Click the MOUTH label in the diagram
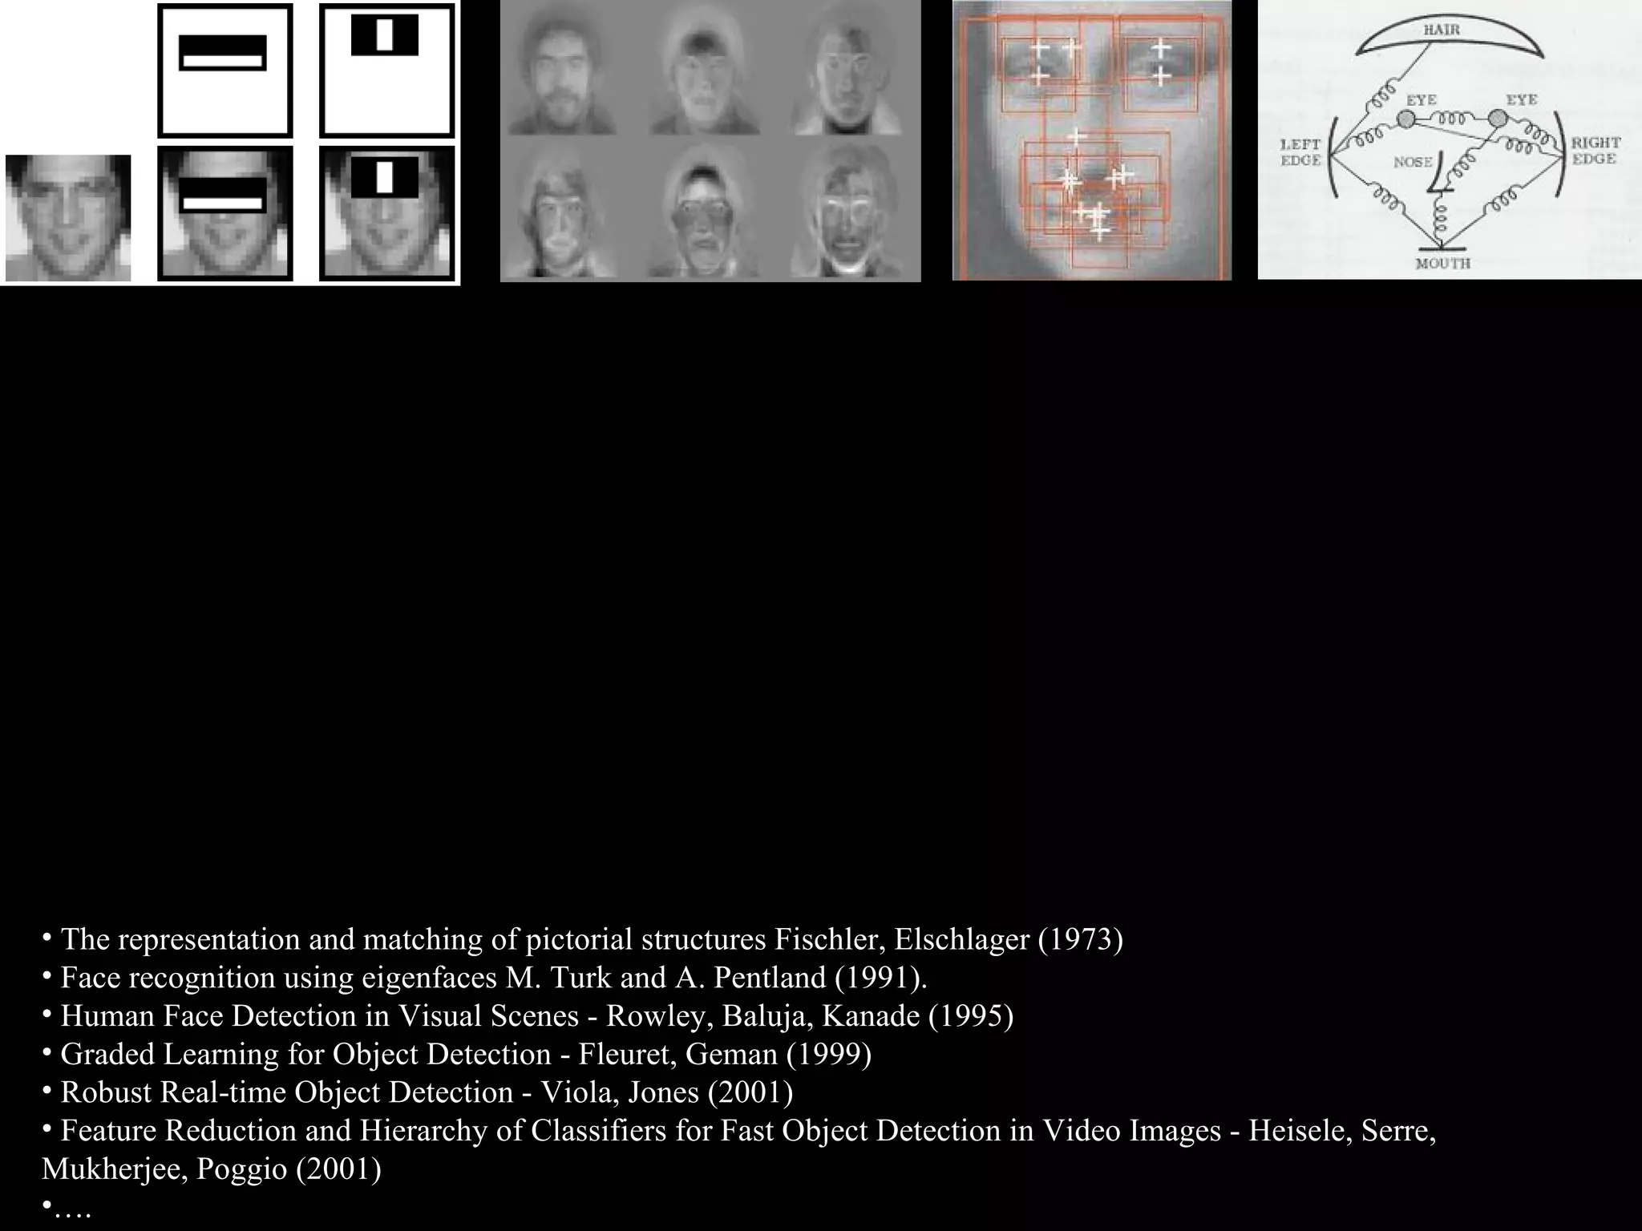Screen dimensions: 1642x1231 click(1442, 263)
